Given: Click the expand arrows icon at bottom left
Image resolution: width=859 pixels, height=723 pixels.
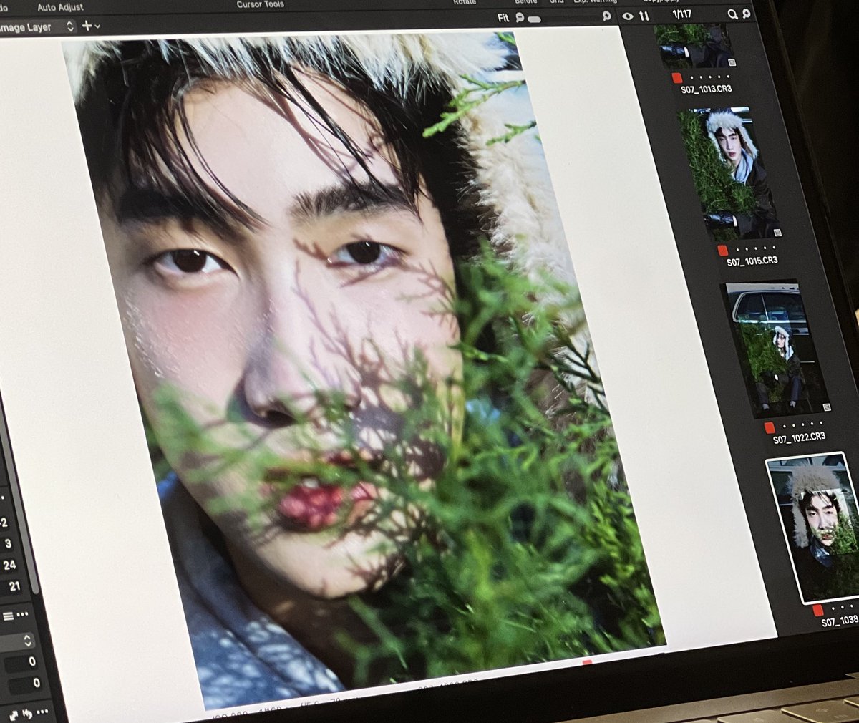Looking at the screenshot, I should click(14, 715).
